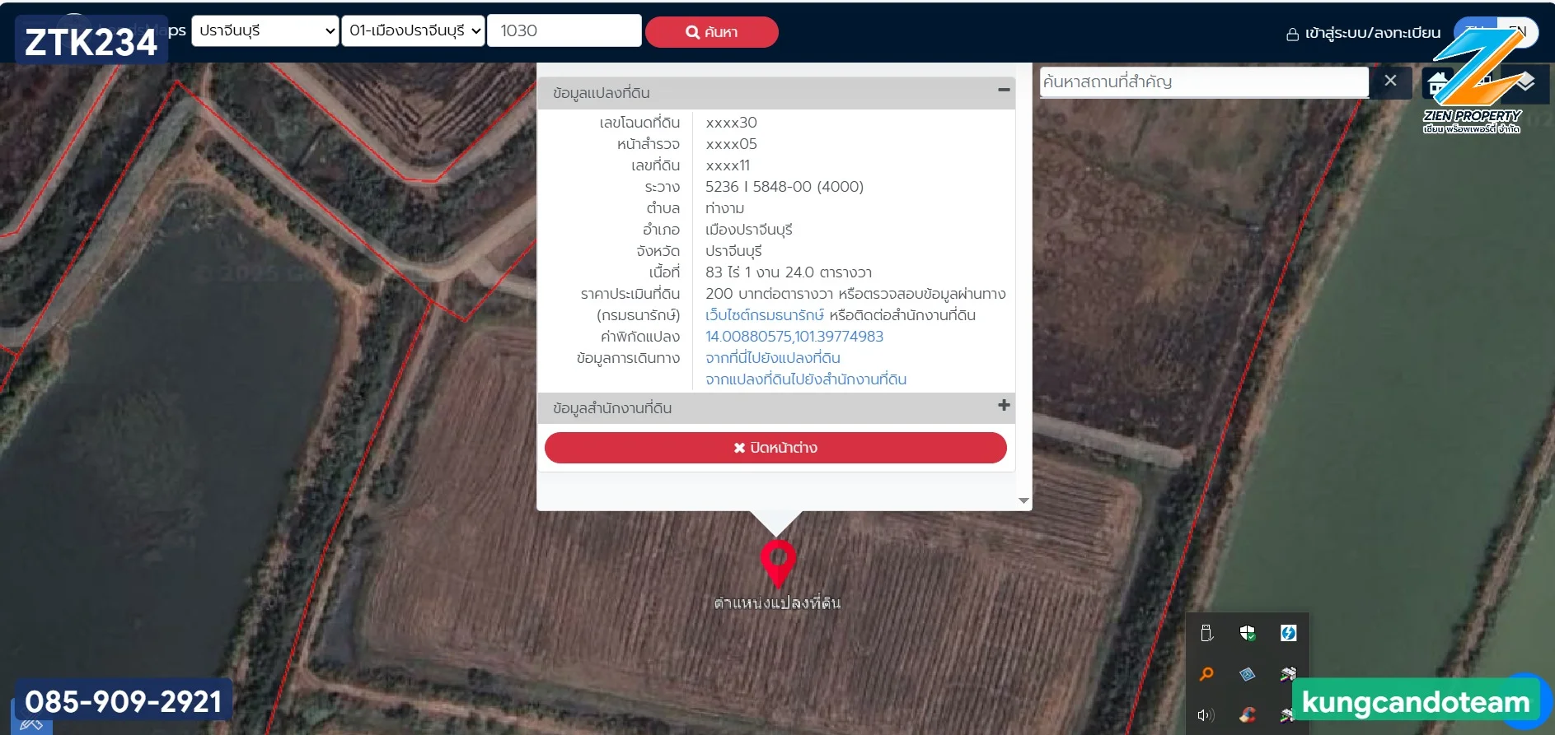Open the 01-เมืองปราจีนบุรี district dropdown
This screenshot has height=735, width=1555.
(x=413, y=31)
